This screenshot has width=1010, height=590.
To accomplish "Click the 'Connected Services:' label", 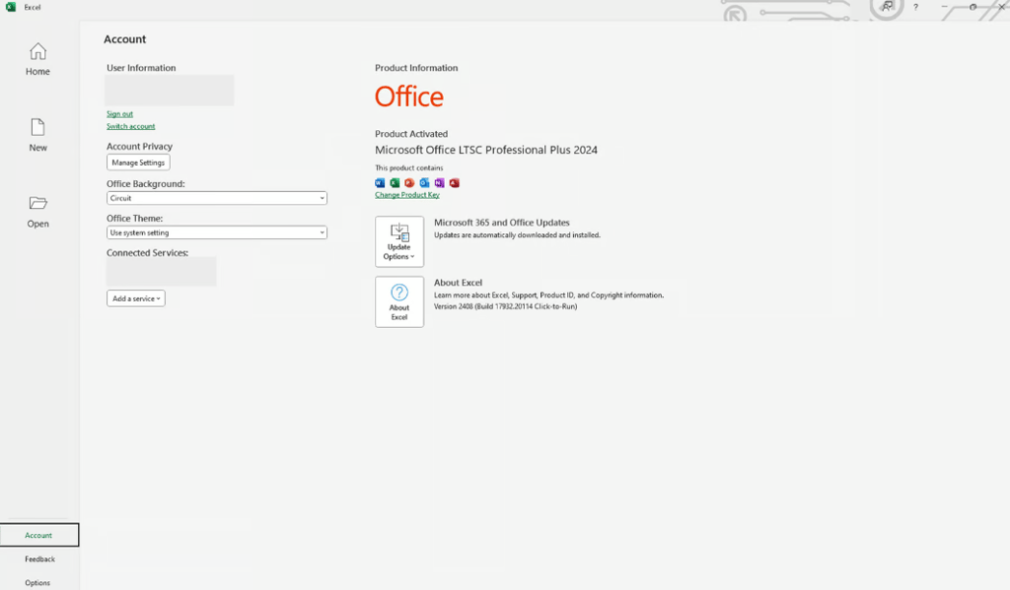I will click(x=148, y=253).
